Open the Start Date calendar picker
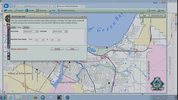178x100 pixels. click(37, 31)
